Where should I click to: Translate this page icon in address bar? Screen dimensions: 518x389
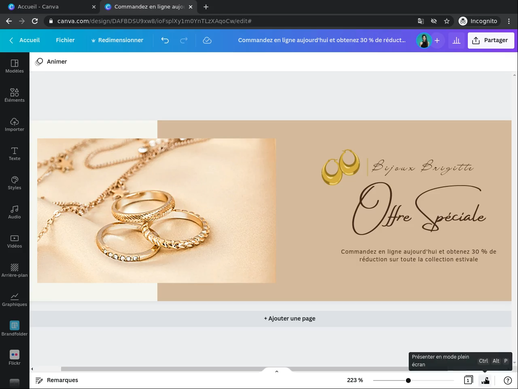click(x=421, y=21)
